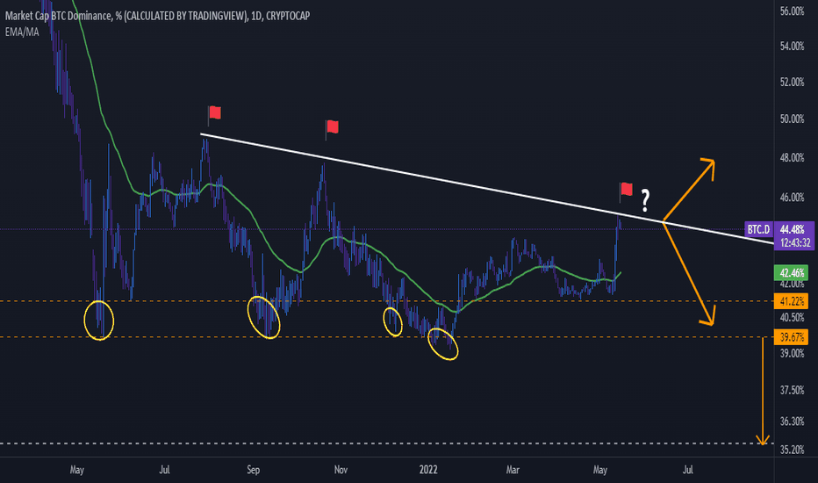The height and width of the screenshot is (483, 818).
Task: Click the Market Cap BTC Dominance chart title
Action: 157,16
